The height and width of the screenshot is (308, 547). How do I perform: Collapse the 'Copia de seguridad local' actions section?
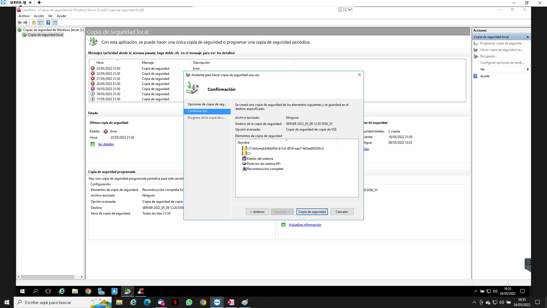click(528, 37)
